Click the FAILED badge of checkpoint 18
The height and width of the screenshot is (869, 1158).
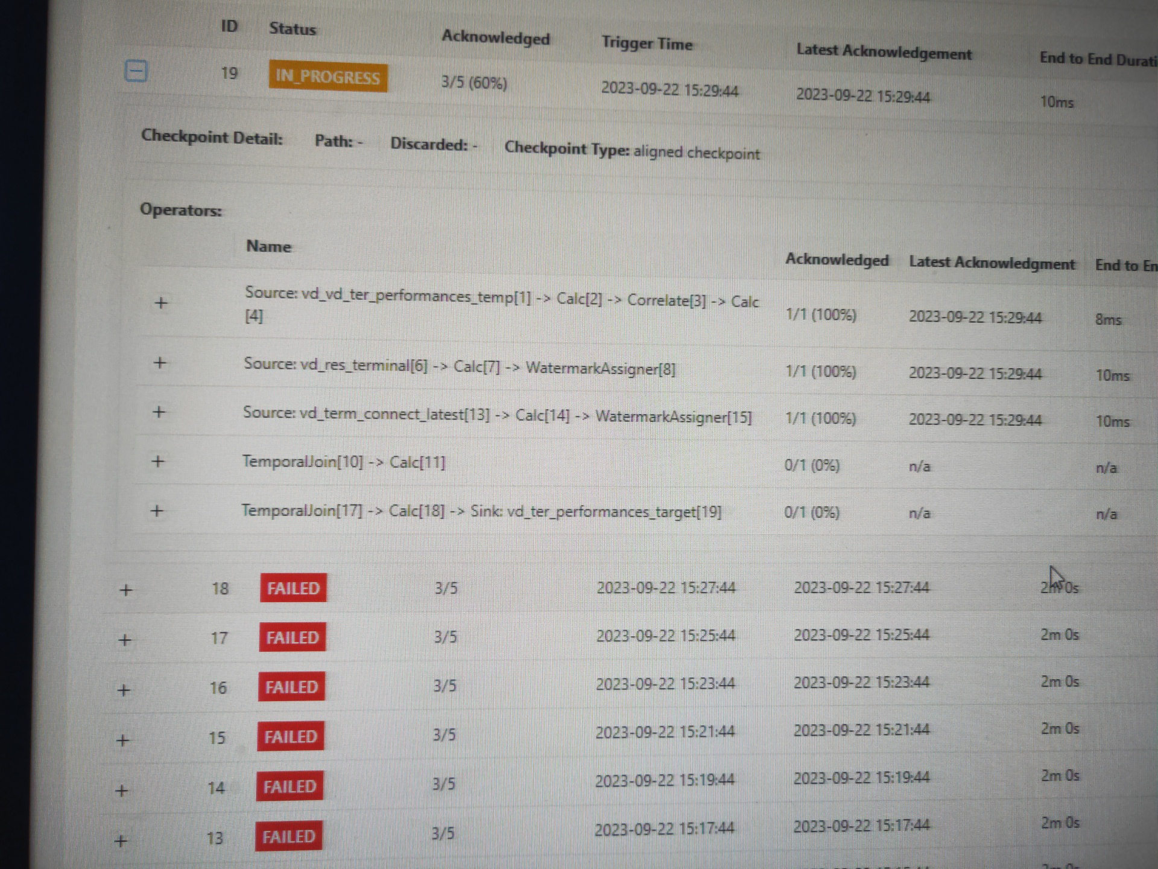coord(293,588)
